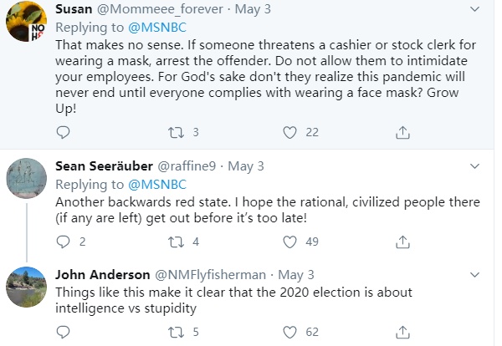This screenshot has width=502, height=346.
Task: Open John Anderson's avatar photo
Action: [26, 287]
